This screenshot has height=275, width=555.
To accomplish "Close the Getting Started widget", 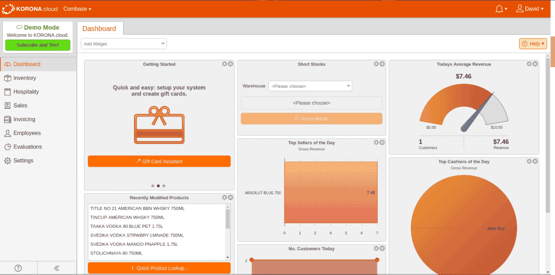I will 230,64.
